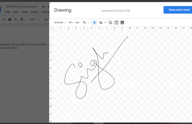Insert a Text box
The width and height of the screenshot is (192, 124).
point(116,22)
